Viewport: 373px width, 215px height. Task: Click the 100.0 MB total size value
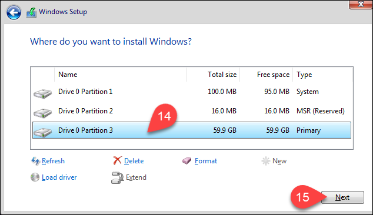pyautogui.click(x=222, y=92)
